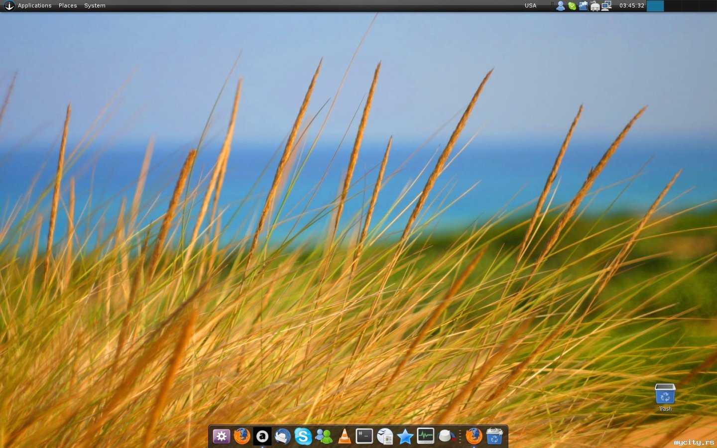This screenshot has width=717, height=448.
Task: Open the Applications menu
Action: point(34,5)
